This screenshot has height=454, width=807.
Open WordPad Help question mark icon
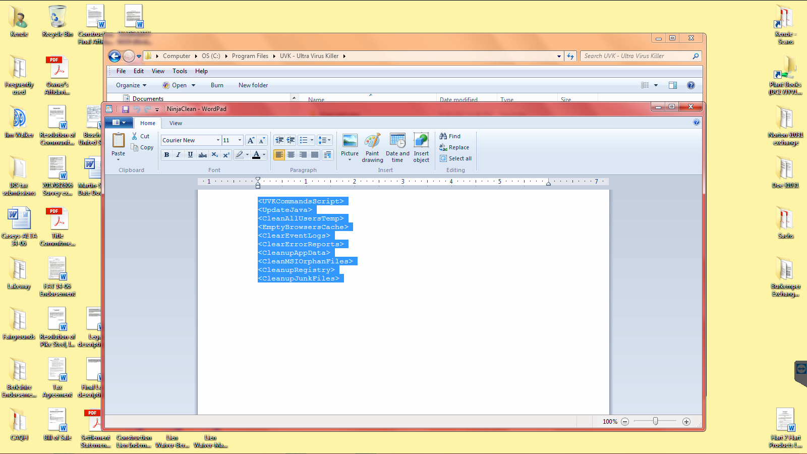(x=697, y=122)
